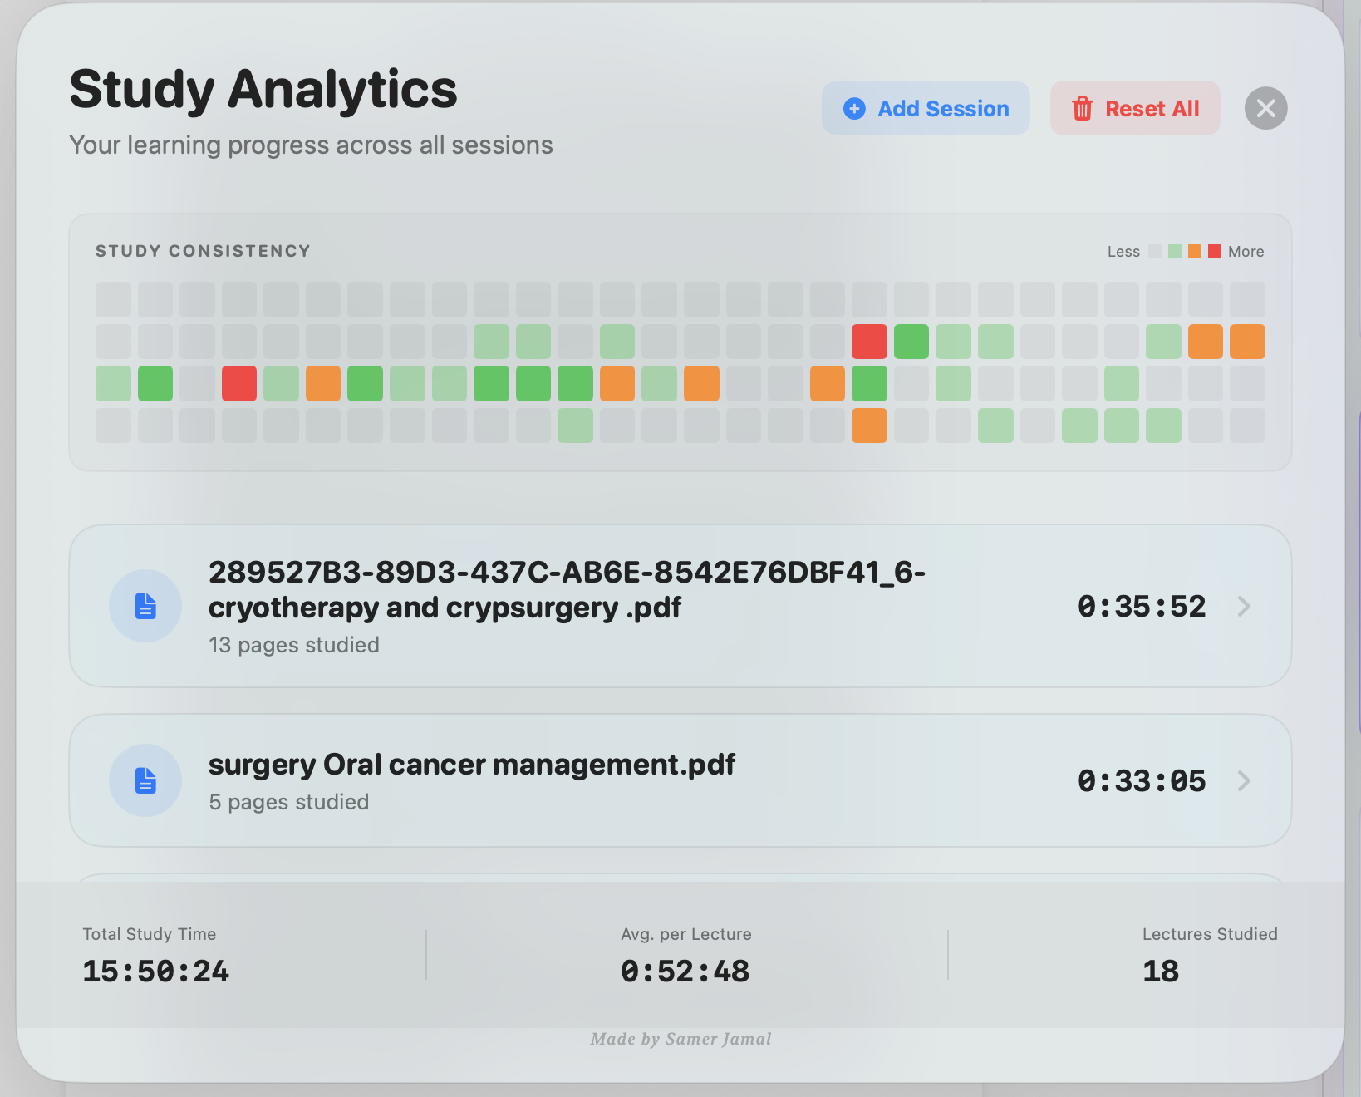Screen dimensions: 1361x1097
Task: Open the cryotherapy and crypsurgery .pdf session
Action: pyautogui.click(x=680, y=606)
